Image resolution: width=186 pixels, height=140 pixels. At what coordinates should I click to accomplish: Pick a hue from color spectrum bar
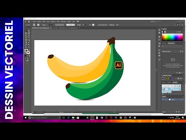click(172, 37)
